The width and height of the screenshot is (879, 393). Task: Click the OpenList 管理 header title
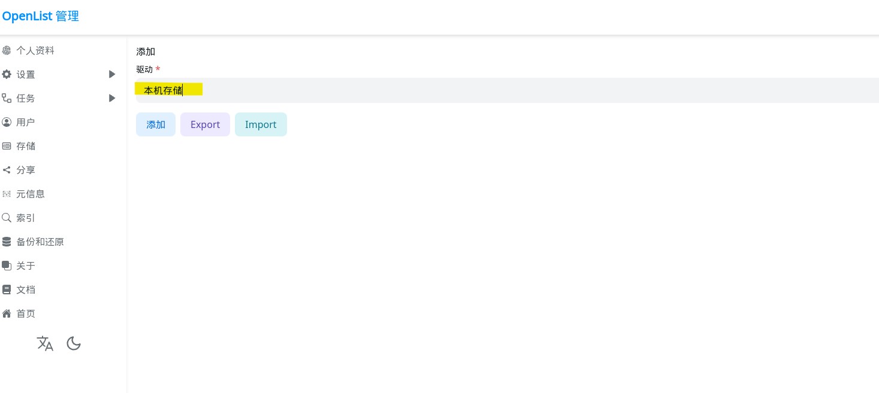coord(41,16)
